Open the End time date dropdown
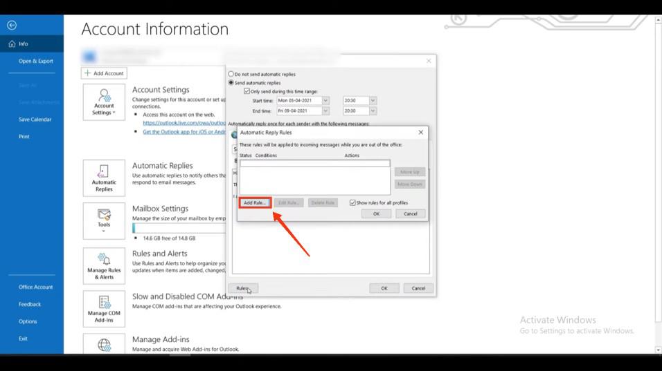This screenshot has width=662, height=371. [x=325, y=111]
